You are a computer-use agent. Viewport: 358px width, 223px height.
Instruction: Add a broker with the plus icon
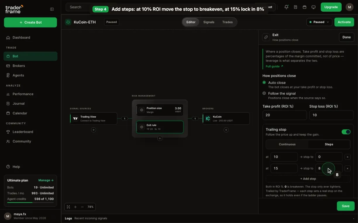coord(226,130)
